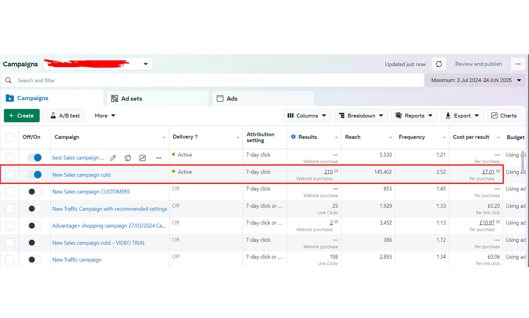529x318 pixels.
Task: Click the blue info icon beside Results
Action: (293, 137)
